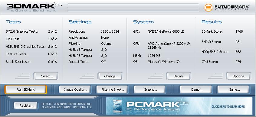Open system Details... button
Viewport: 256px width, 117px height.
179,76
